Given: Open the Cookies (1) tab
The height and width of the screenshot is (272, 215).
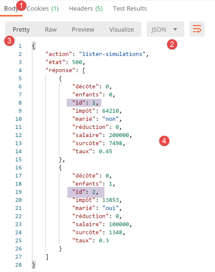Looking at the screenshot, I should 42,8.
